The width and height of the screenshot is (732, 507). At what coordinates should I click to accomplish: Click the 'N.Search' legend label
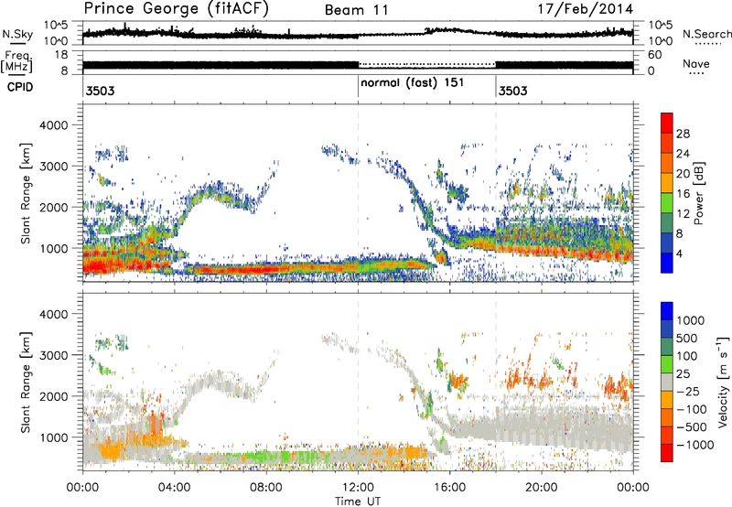coord(706,34)
